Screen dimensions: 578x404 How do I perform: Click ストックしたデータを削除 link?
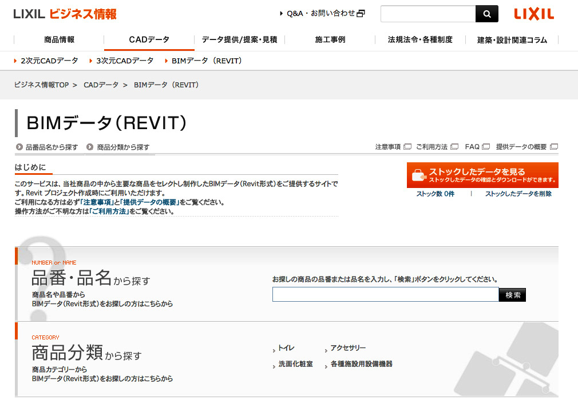pyautogui.click(x=518, y=194)
